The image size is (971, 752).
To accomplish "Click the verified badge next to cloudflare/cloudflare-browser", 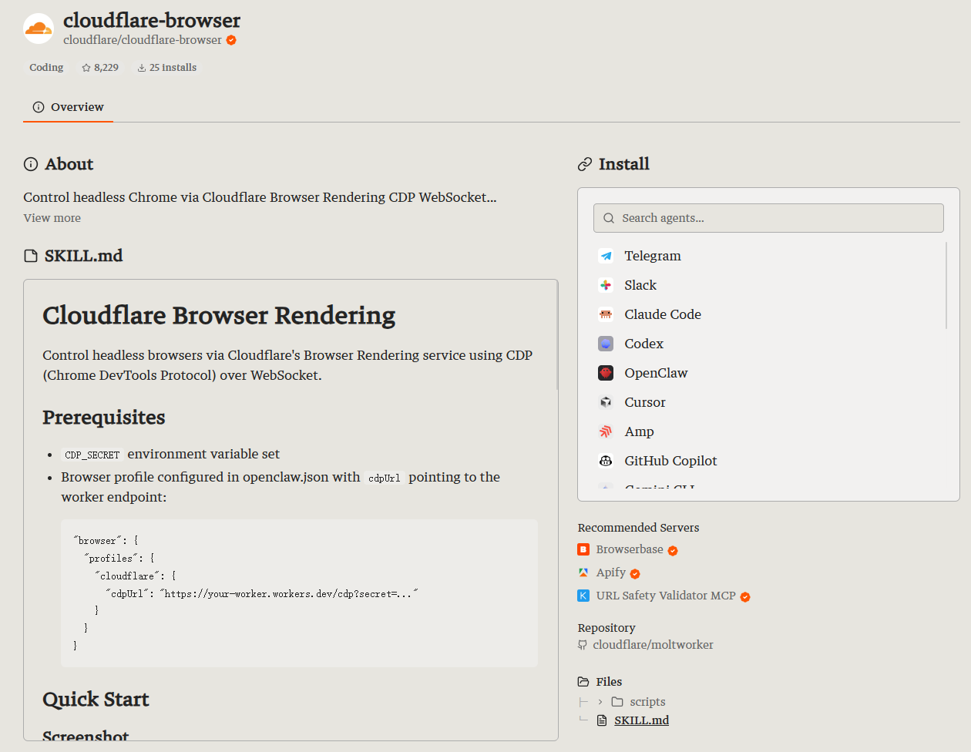I will point(231,40).
